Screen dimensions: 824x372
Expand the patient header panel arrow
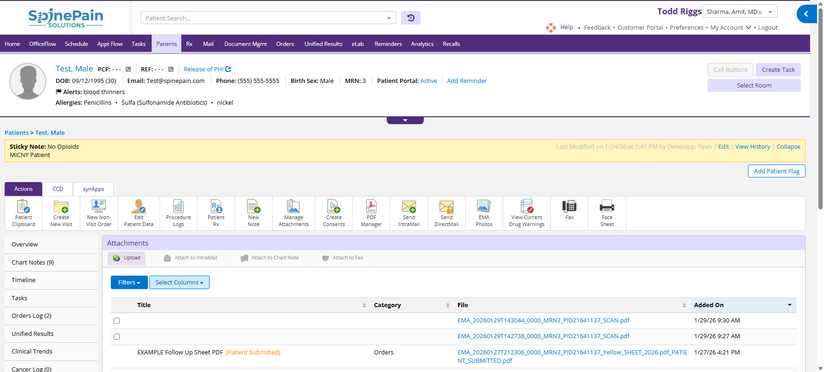405,120
